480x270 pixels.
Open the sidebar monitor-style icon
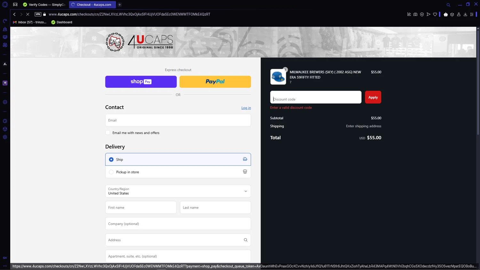(5, 37)
